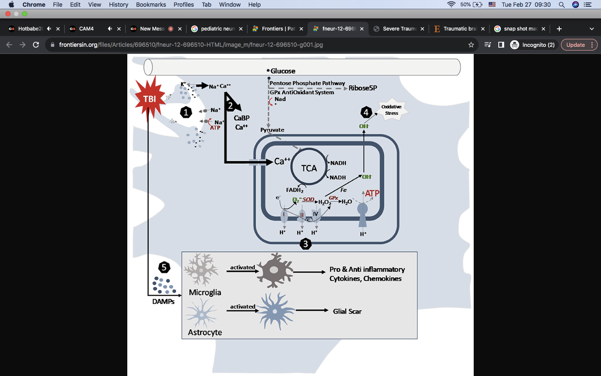Click the URL address bar

[250, 45]
